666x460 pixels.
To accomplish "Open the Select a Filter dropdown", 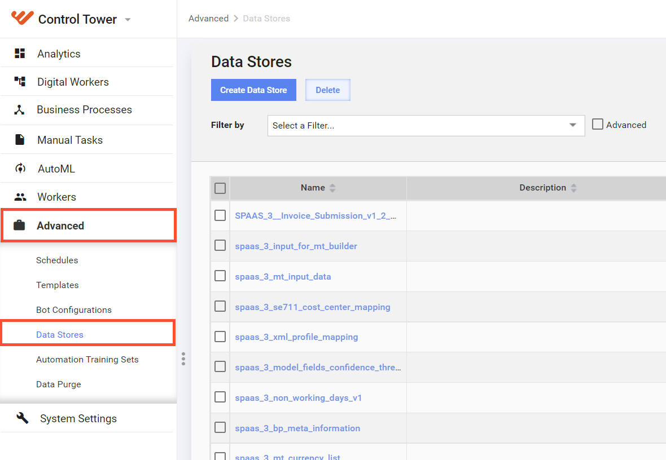I will coord(426,126).
